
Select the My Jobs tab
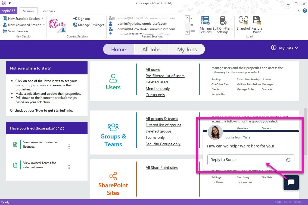187,49
